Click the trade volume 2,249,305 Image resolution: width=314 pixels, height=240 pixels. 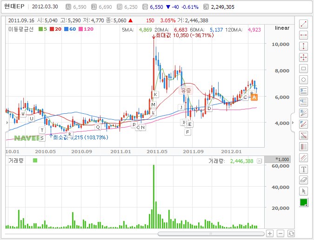[x=223, y=7]
